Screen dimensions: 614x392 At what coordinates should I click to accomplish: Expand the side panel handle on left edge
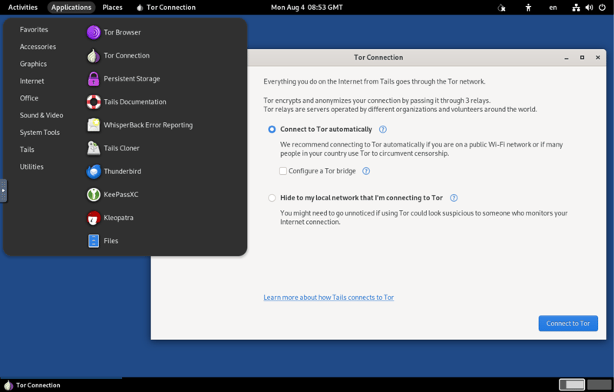point(3,190)
